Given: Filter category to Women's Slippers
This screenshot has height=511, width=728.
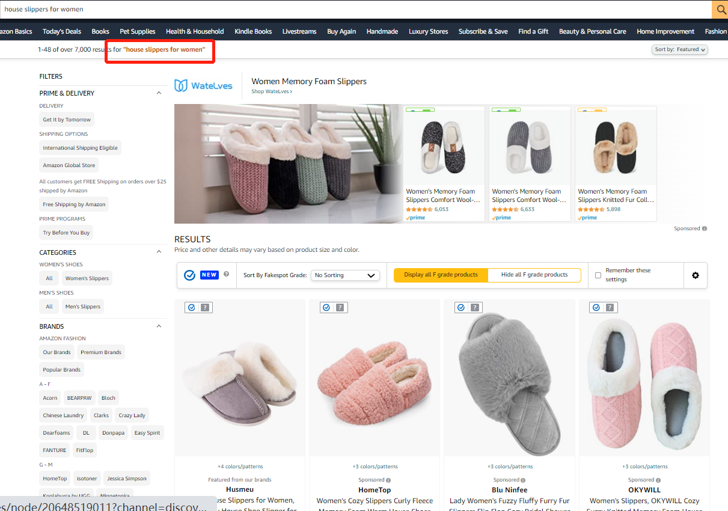Looking at the screenshot, I should pos(87,278).
